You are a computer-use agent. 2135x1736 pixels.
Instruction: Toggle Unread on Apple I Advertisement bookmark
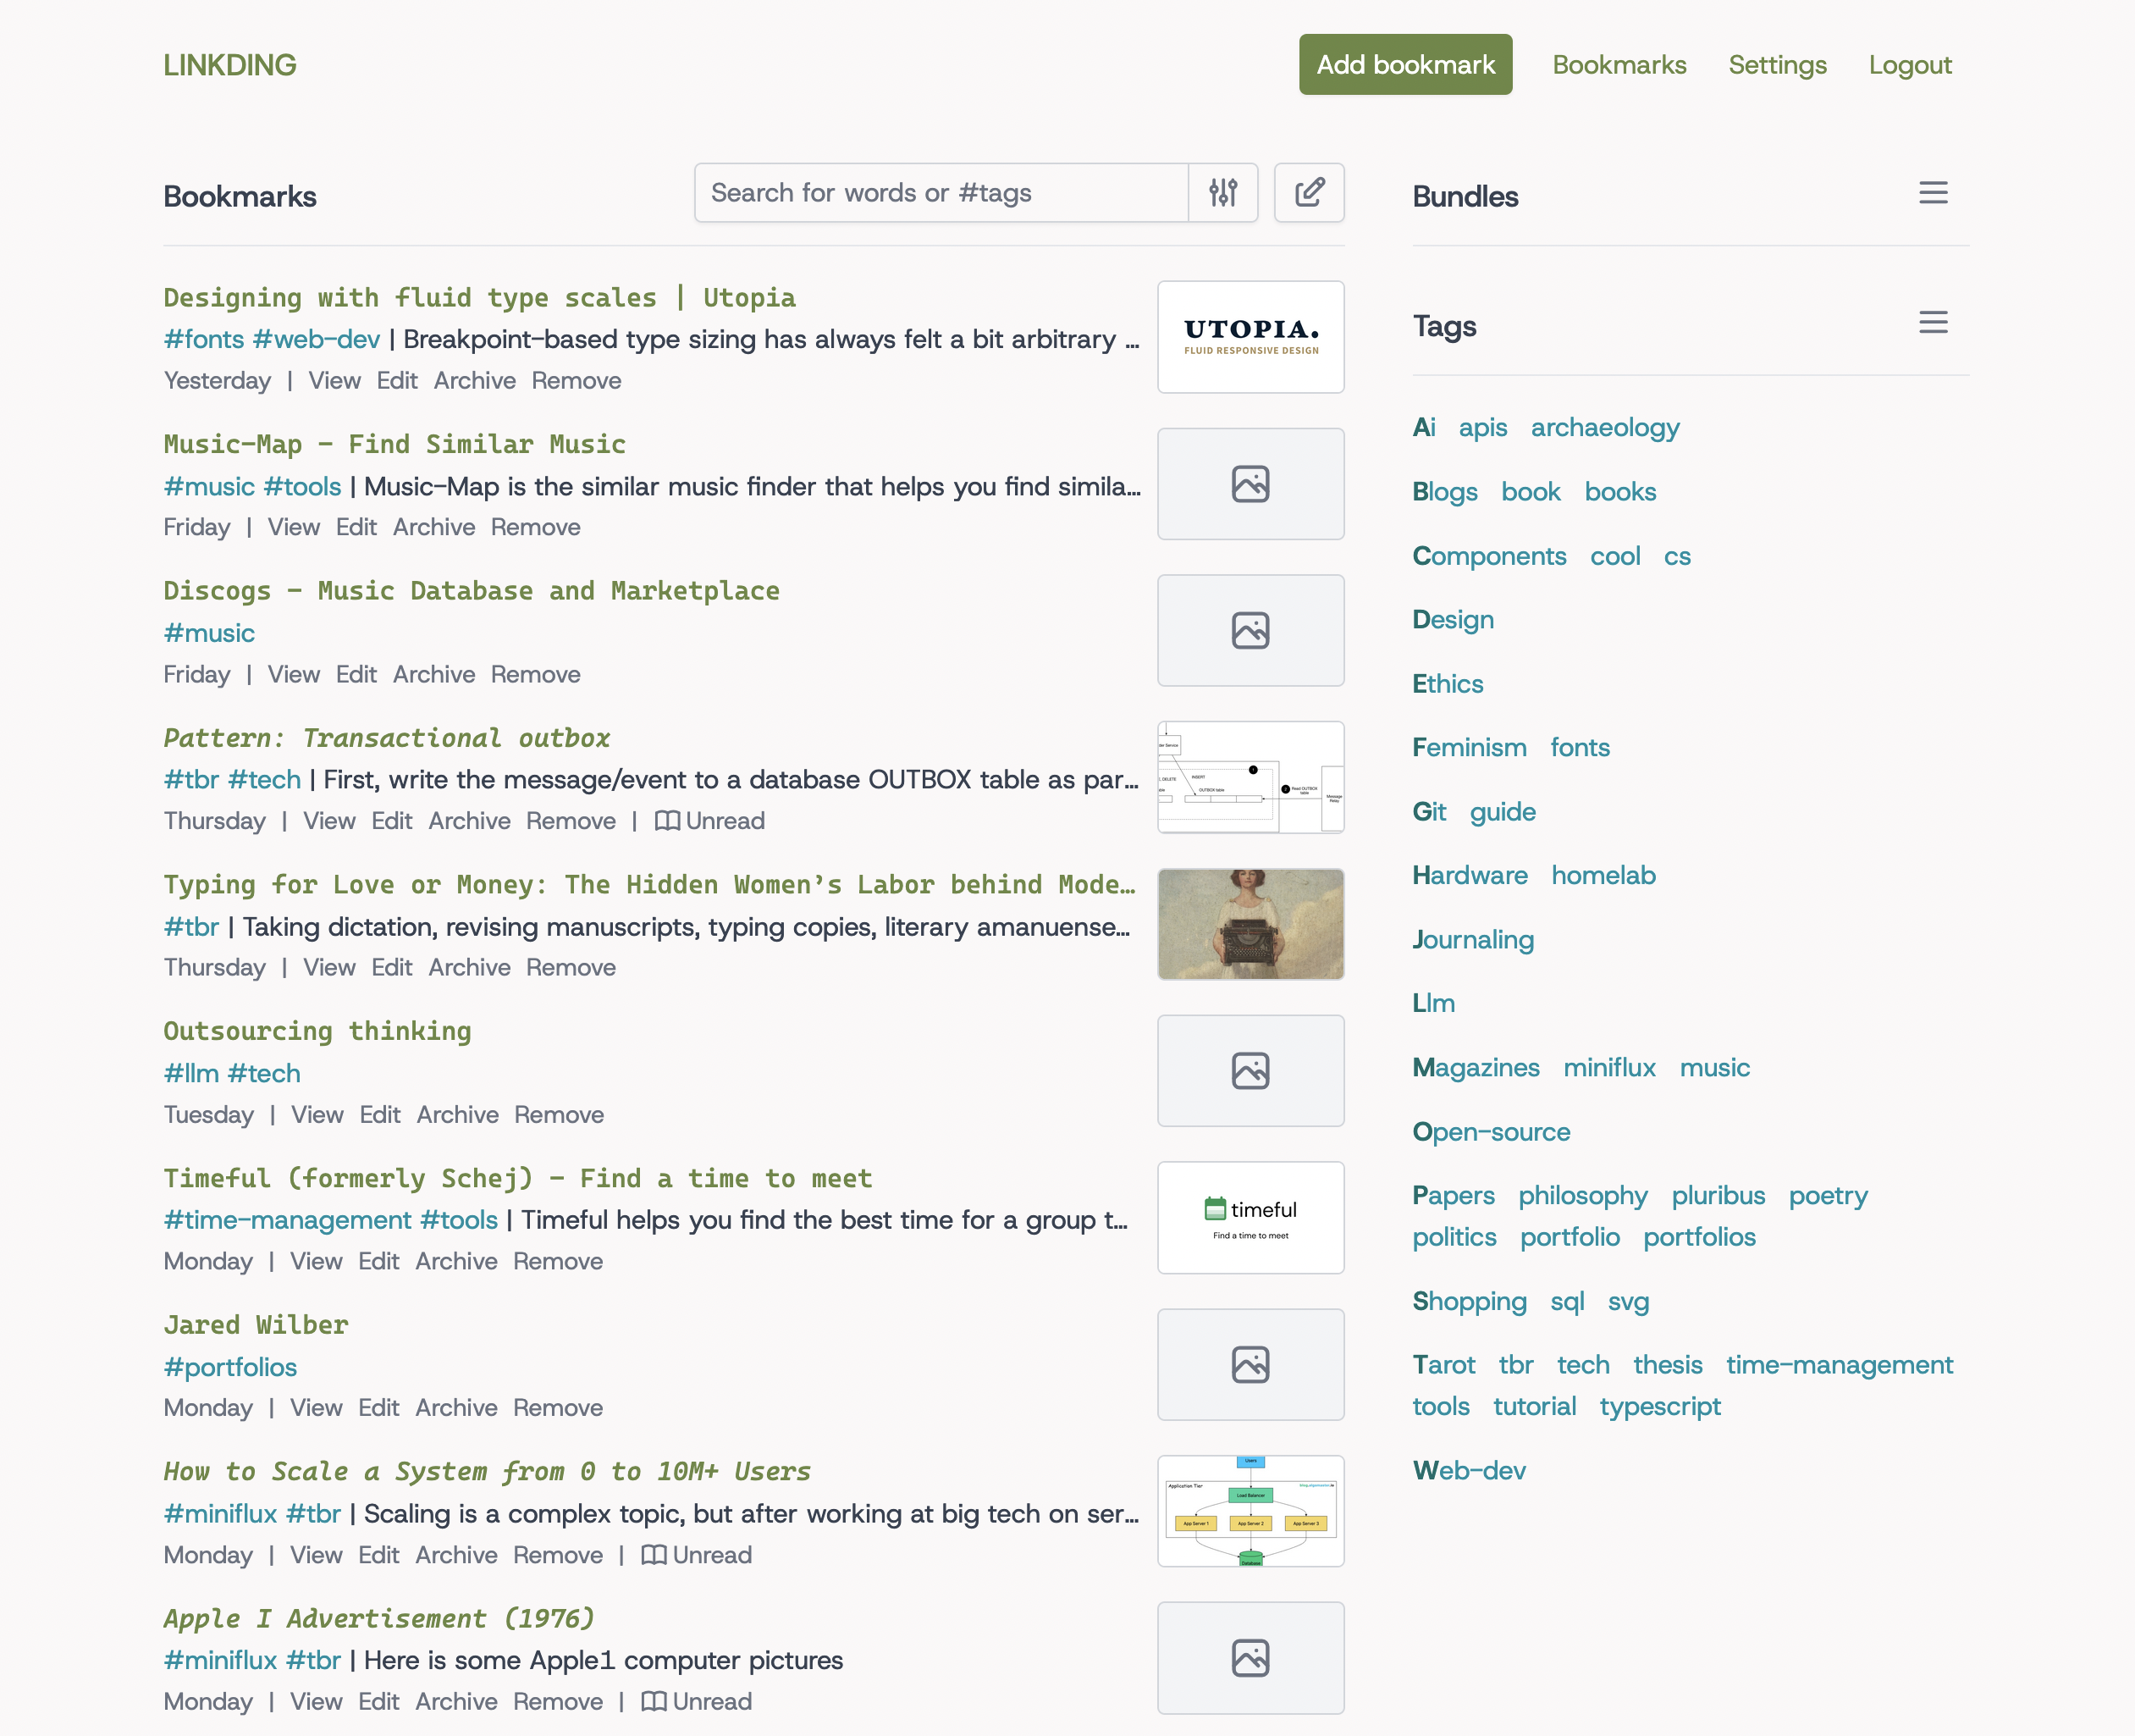click(697, 1702)
